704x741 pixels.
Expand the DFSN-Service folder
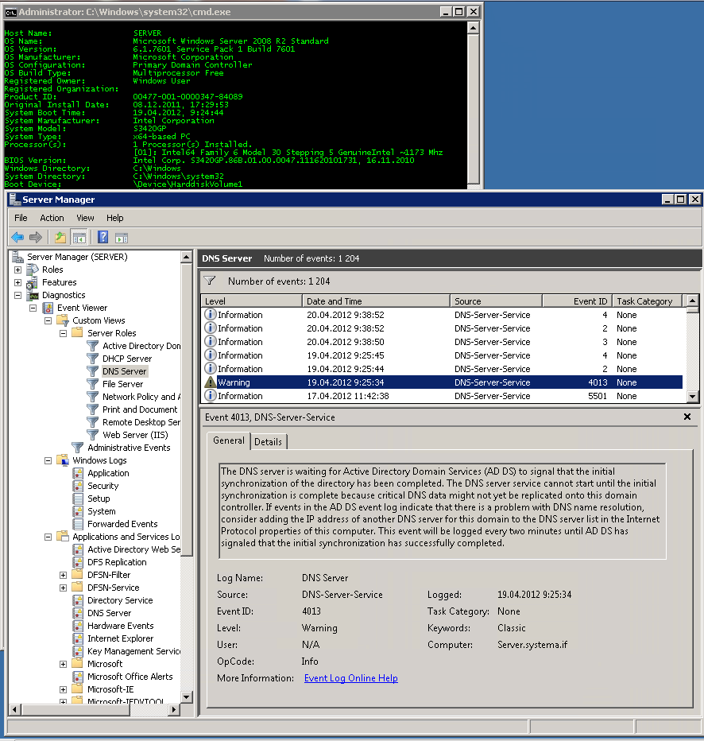64,588
